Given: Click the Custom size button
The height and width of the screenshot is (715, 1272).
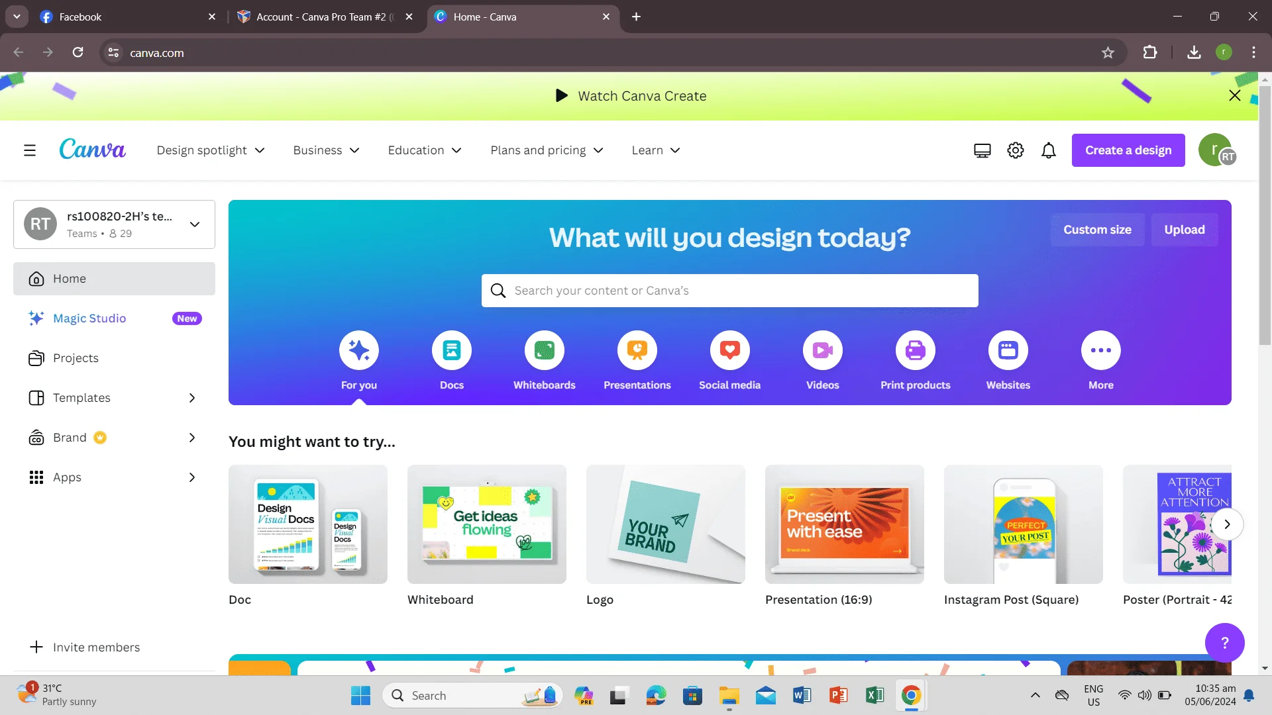Looking at the screenshot, I should coord(1097,230).
